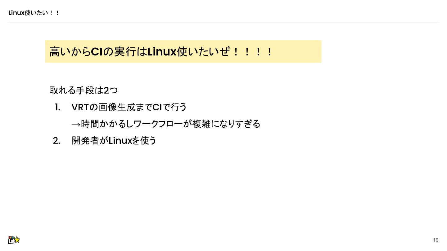Click the word 'Linux' in the headline
Image resolution: width=447 pixels, height=251 pixels.
click(162, 52)
